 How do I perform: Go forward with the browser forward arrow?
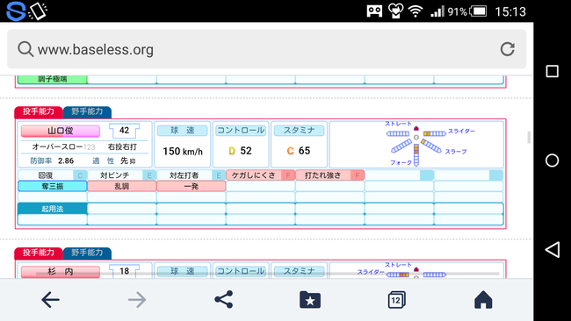(x=137, y=300)
